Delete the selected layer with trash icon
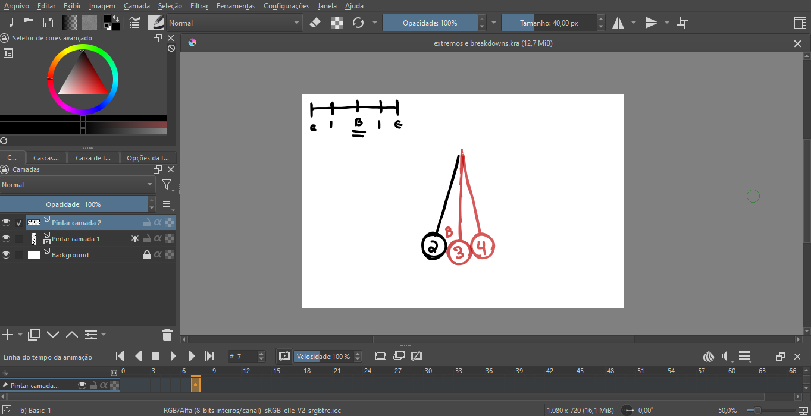811x416 pixels. point(167,335)
